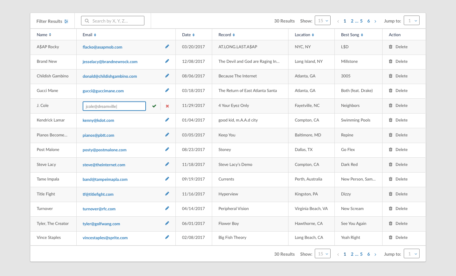The width and height of the screenshot is (456, 276).
Task: Click the Filter Results sliders icon
Action: pyautogui.click(x=66, y=21)
